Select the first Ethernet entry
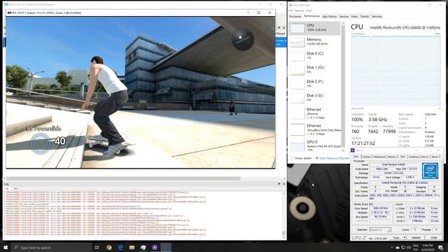Viewport: 448px width, 252px height. pos(314,113)
